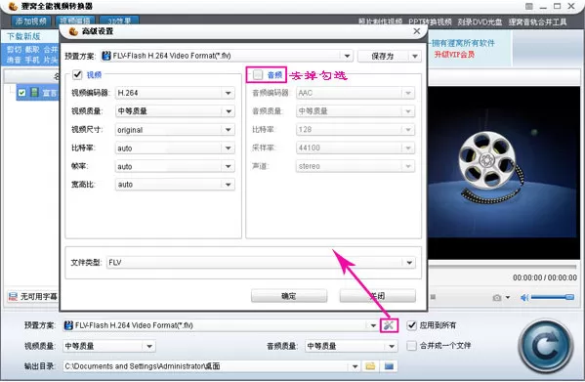Image resolution: width=585 pixels, height=382 pixels.
Task: Open audio 比特率 128 dropdown
Action: (355, 129)
